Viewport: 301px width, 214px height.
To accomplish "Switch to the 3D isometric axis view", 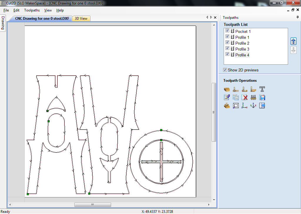I will tap(253, 106).
